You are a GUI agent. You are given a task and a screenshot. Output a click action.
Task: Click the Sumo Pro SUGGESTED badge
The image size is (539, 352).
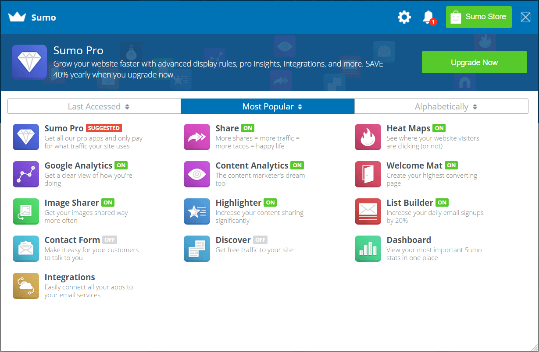click(x=104, y=128)
